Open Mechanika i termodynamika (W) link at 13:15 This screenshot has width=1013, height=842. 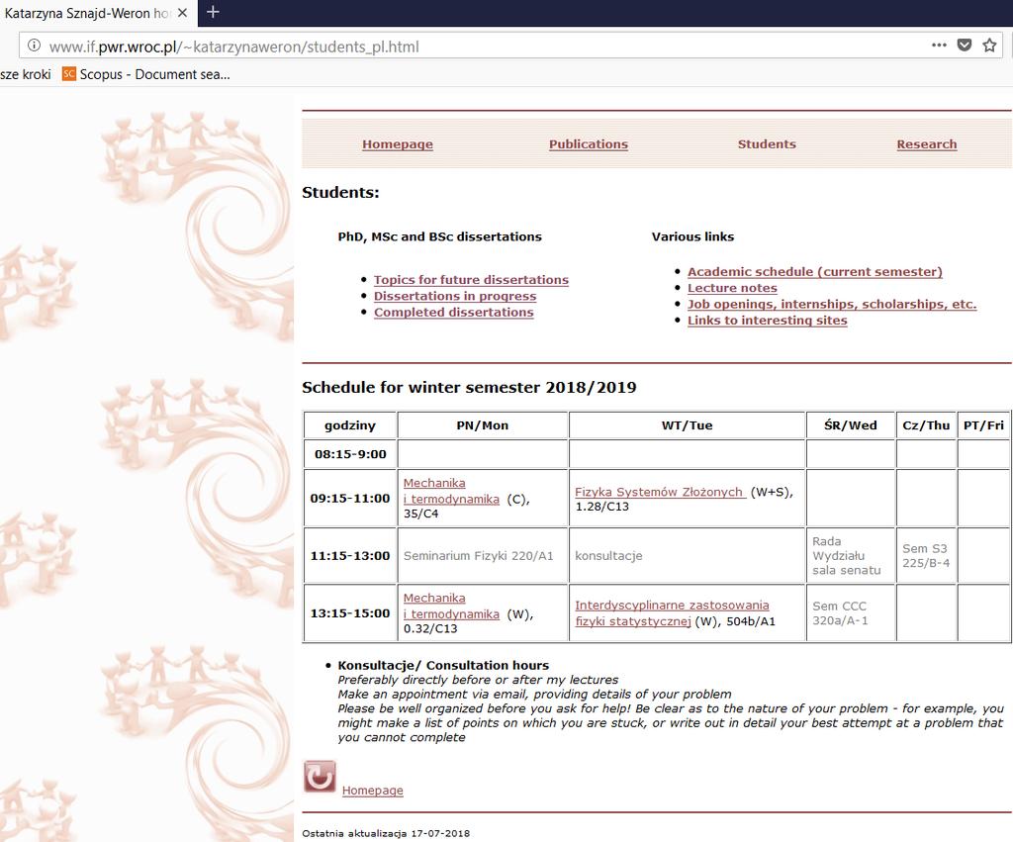point(451,607)
